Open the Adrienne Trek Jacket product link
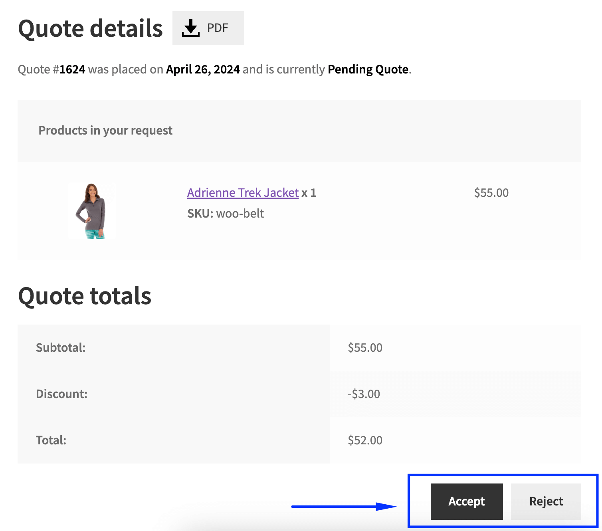Screen dimensions: 602x531 tap(243, 192)
